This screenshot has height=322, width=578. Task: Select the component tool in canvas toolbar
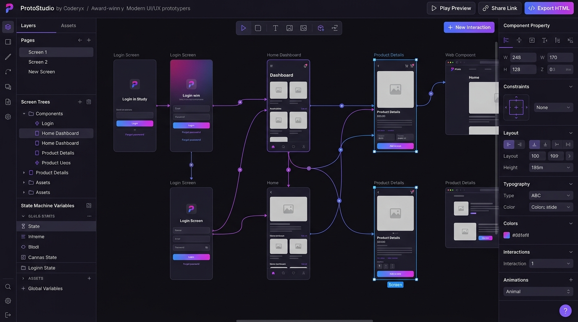click(x=321, y=28)
